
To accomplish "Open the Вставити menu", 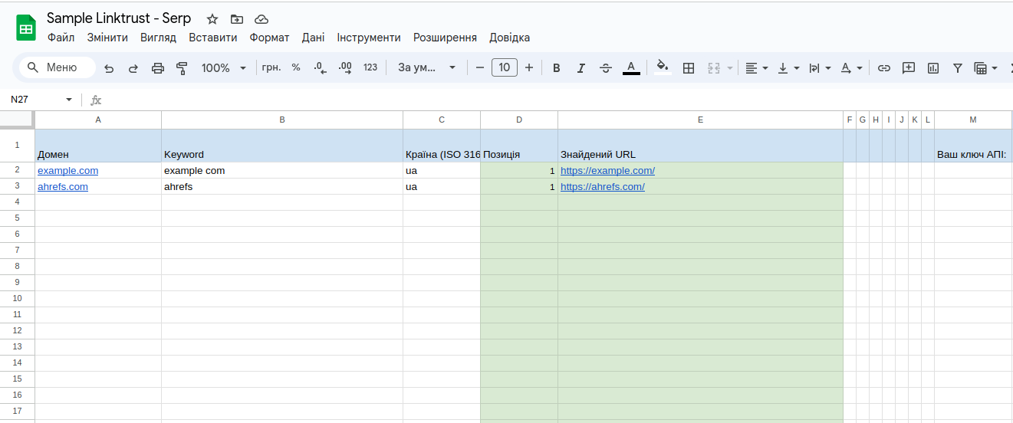I will tap(213, 38).
